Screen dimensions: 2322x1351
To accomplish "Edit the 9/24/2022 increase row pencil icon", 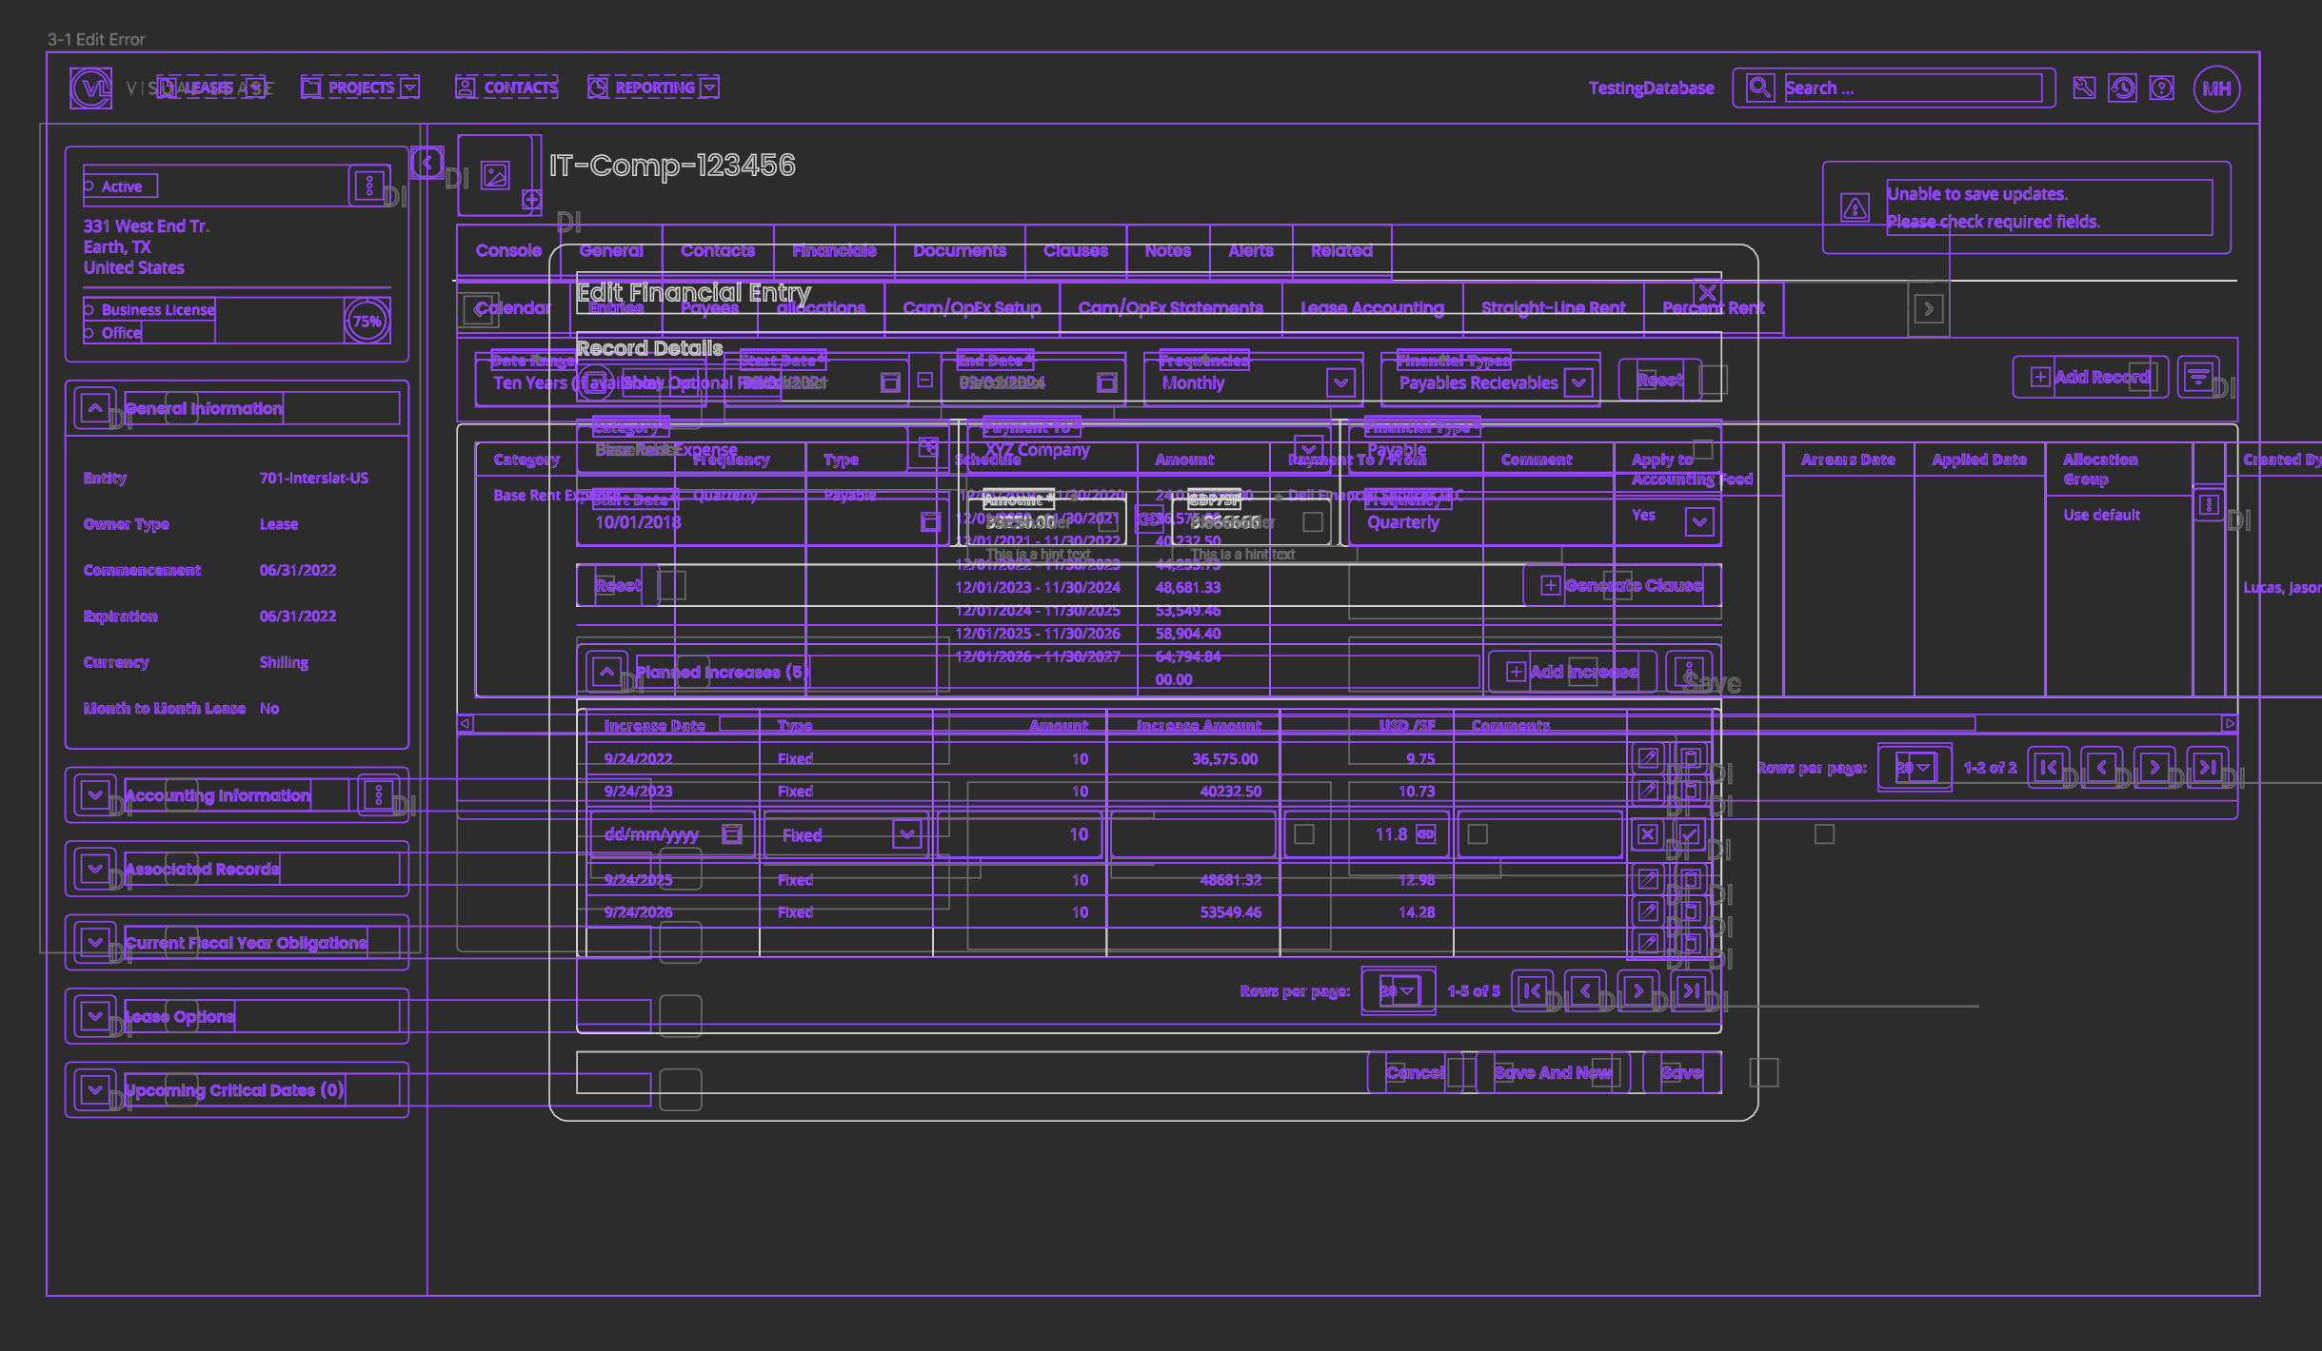I will click(1648, 758).
